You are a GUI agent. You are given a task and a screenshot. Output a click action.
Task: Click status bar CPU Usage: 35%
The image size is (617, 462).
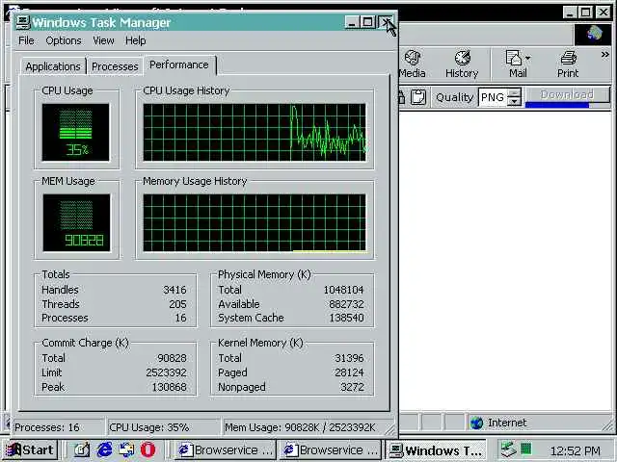tap(163, 427)
